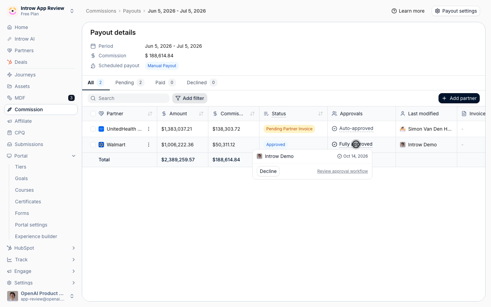Click the Decline button in popup
The image size is (491, 307).
[x=268, y=171]
